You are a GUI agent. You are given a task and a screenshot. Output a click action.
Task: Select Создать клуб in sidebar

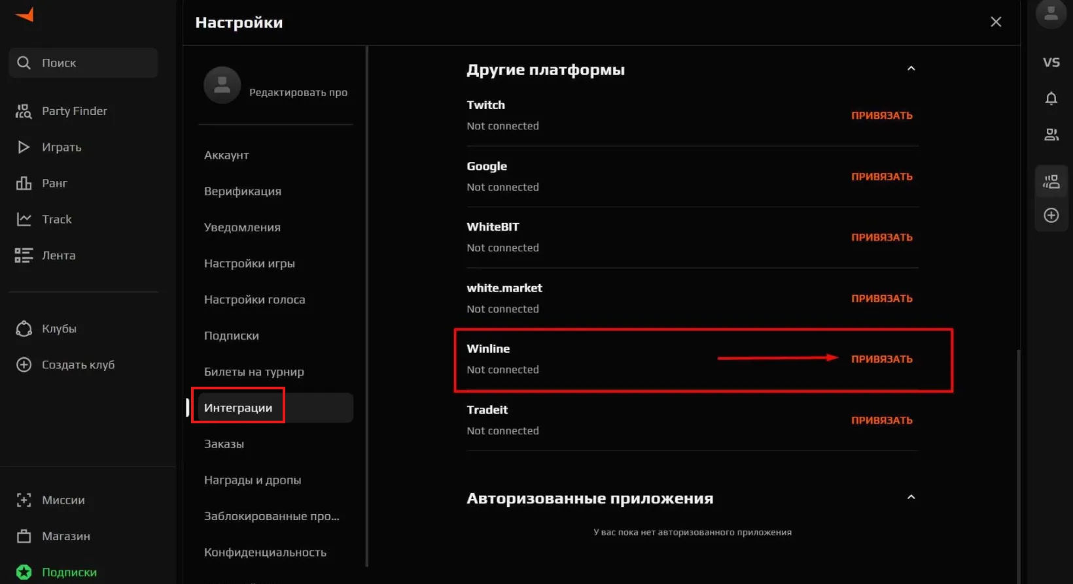78,365
